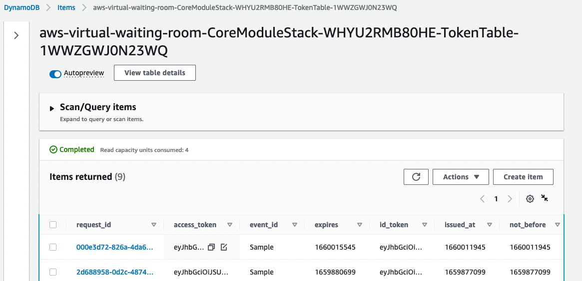Sort by access_token column arrow
This screenshot has height=281, width=582.
[230, 225]
